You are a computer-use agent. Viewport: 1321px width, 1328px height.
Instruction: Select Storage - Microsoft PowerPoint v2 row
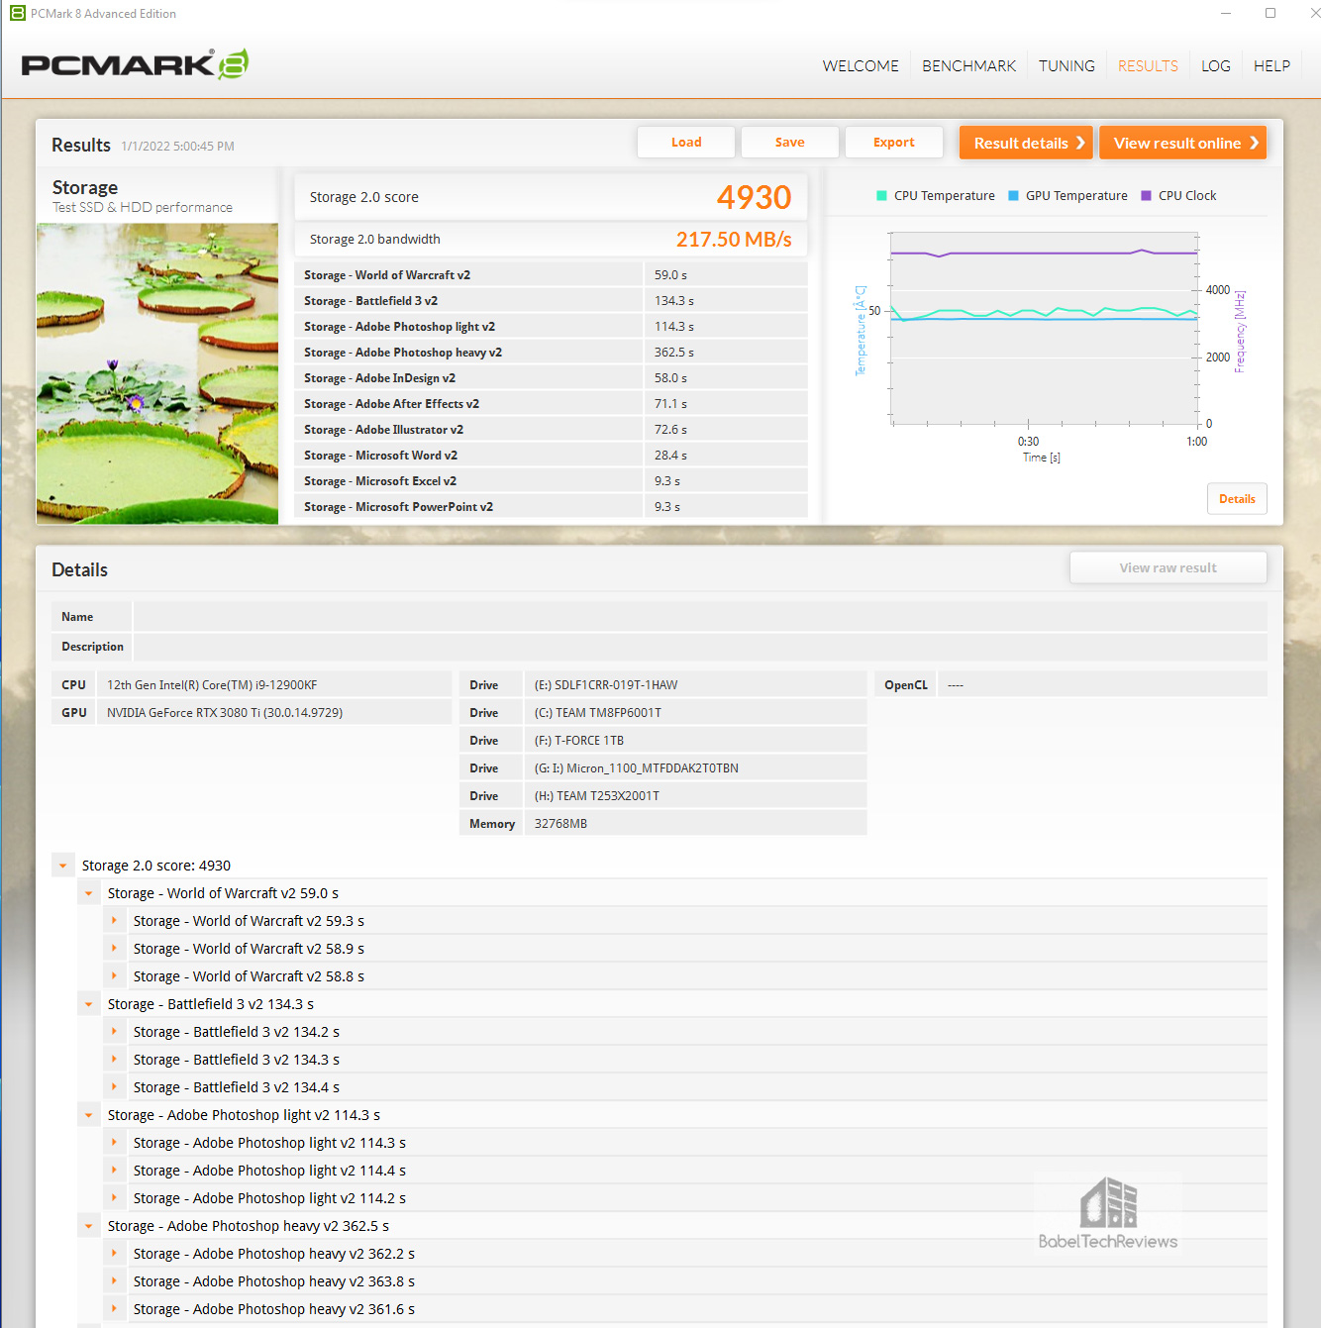coord(551,507)
